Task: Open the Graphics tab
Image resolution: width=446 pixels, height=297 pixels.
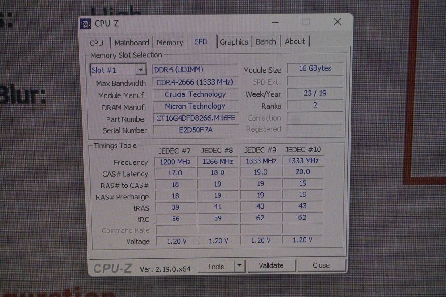Action: point(234,42)
